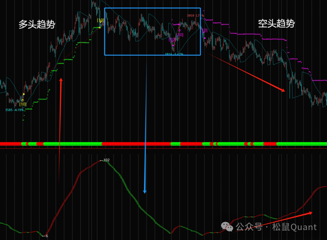Click the green signal band segment at far right
Image resolution: width=327 pixels, height=240 pixels.
tap(301, 144)
